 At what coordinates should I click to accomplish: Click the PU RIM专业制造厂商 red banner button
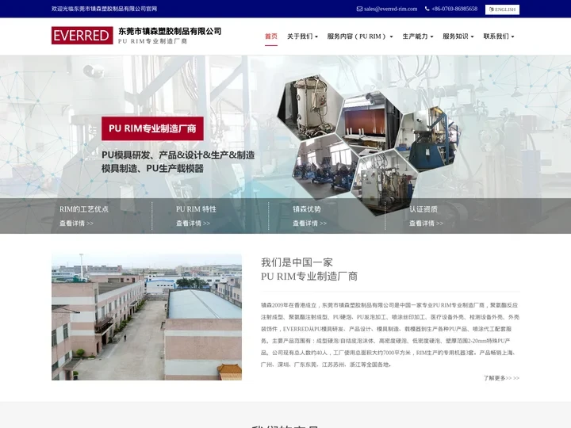(152, 128)
